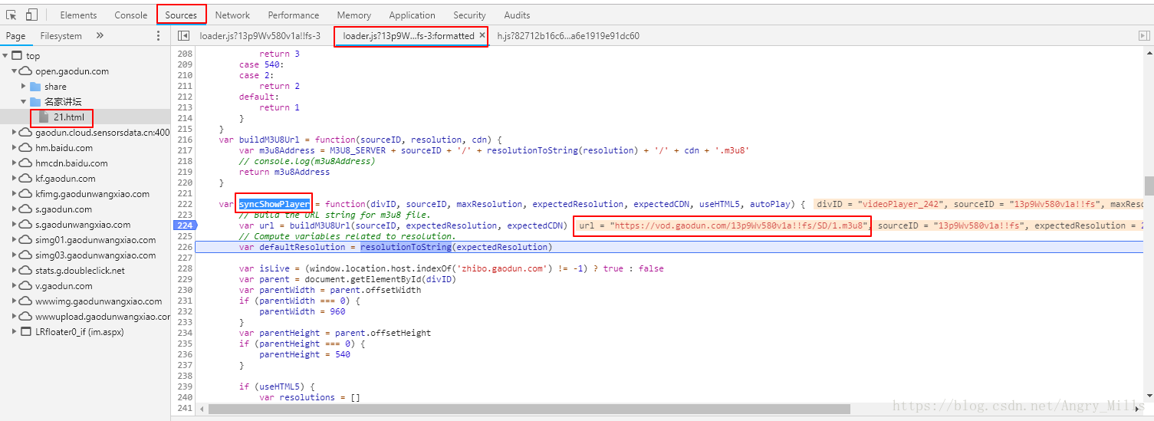Expand the gaodun.cloud.sensorsdata.cn domain

click(x=15, y=133)
